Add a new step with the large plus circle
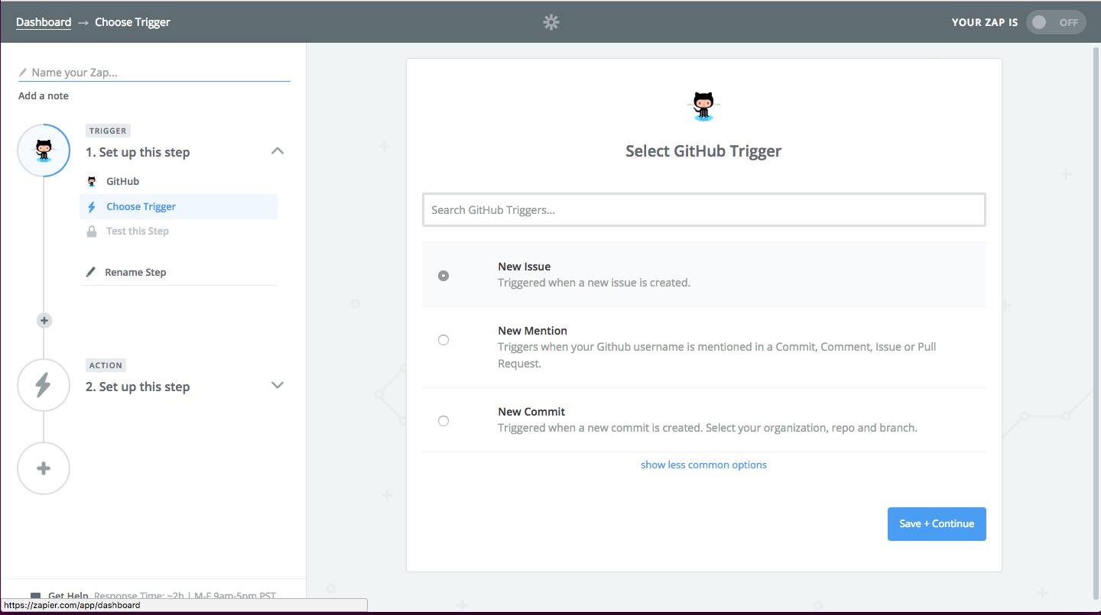Viewport: 1101px width, 615px height. [44, 468]
